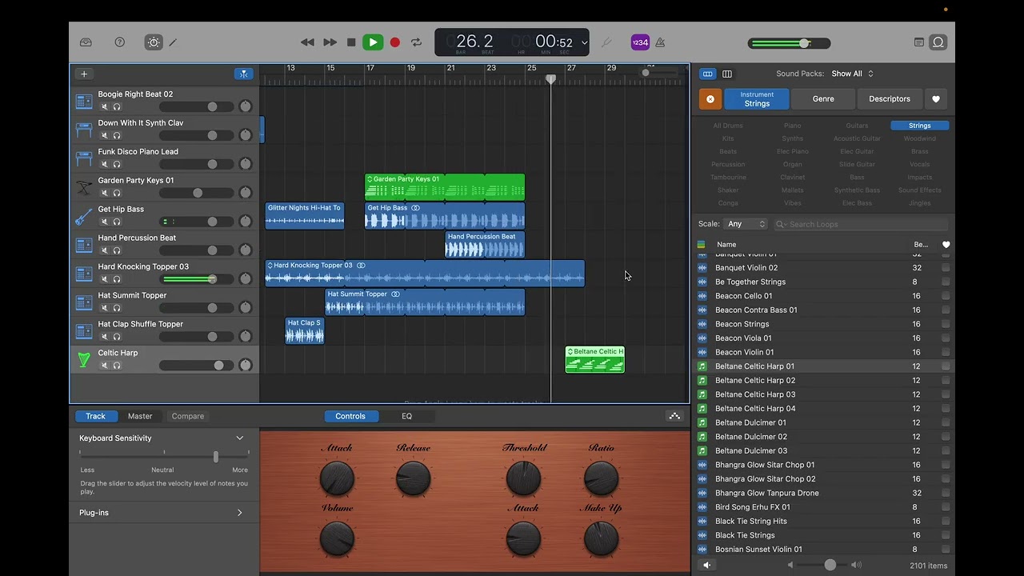The height and width of the screenshot is (576, 1024).
Task: Switch to the Track tab
Action: (96, 416)
